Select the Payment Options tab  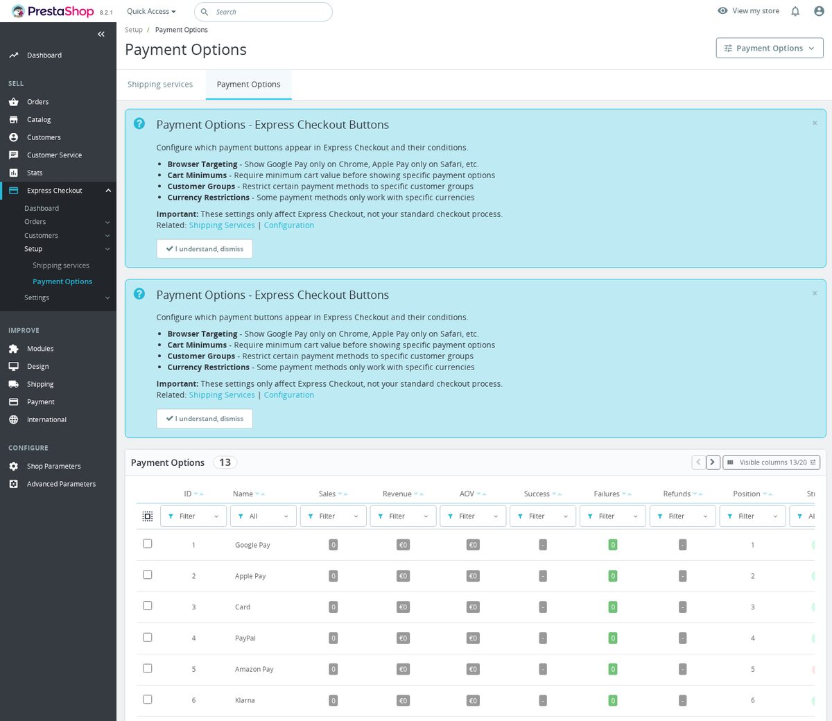(248, 85)
